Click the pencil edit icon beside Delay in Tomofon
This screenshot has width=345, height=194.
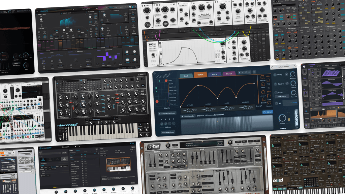[287, 74]
